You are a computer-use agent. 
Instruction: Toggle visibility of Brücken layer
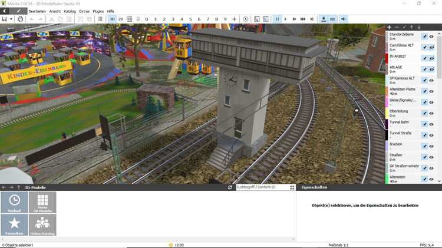(431, 146)
